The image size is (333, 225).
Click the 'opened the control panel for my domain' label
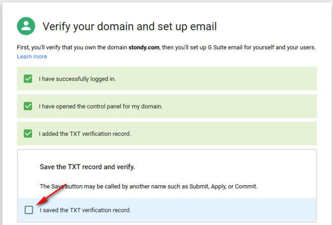tap(101, 106)
